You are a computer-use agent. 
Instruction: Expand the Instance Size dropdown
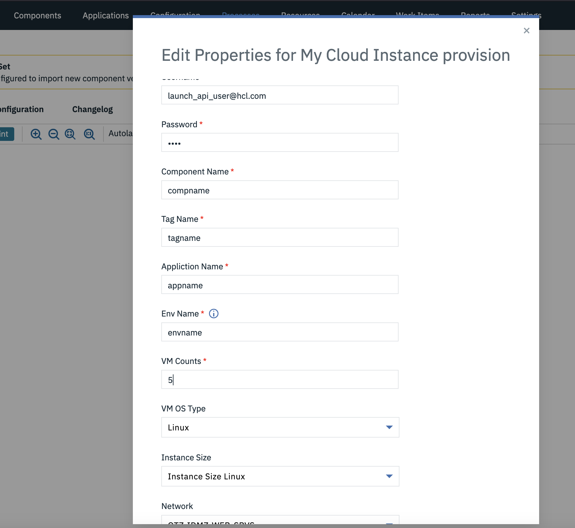[280, 476]
